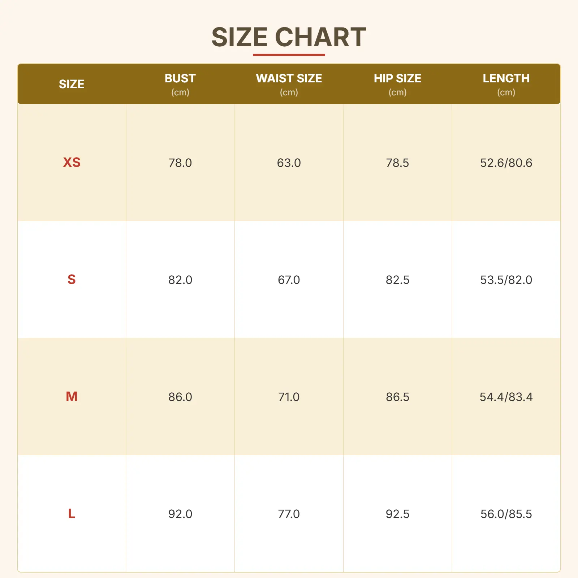Select the XS size row label
Image resolution: width=578 pixels, height=578 pixels.
pos(72,163)
